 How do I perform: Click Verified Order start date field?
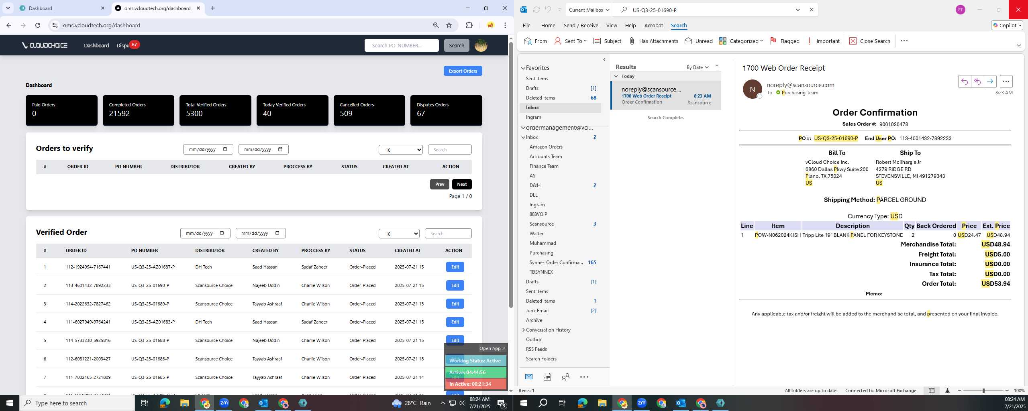point(205,233)
